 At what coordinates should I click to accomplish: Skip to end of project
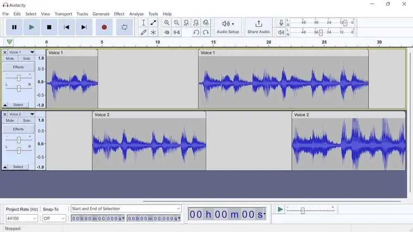[x=84, y=27]
